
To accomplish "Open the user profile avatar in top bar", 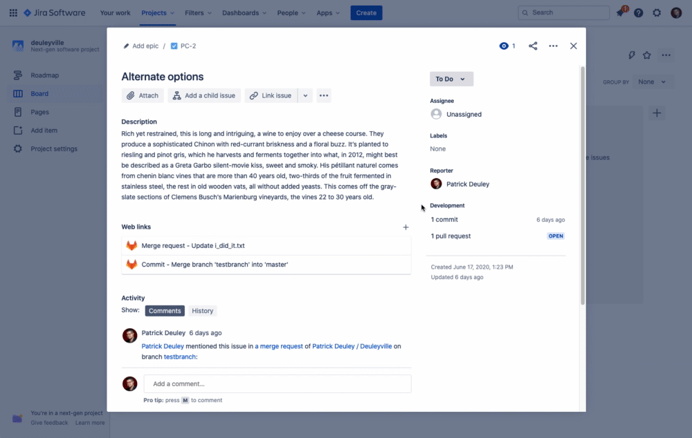I will [676, 12].
